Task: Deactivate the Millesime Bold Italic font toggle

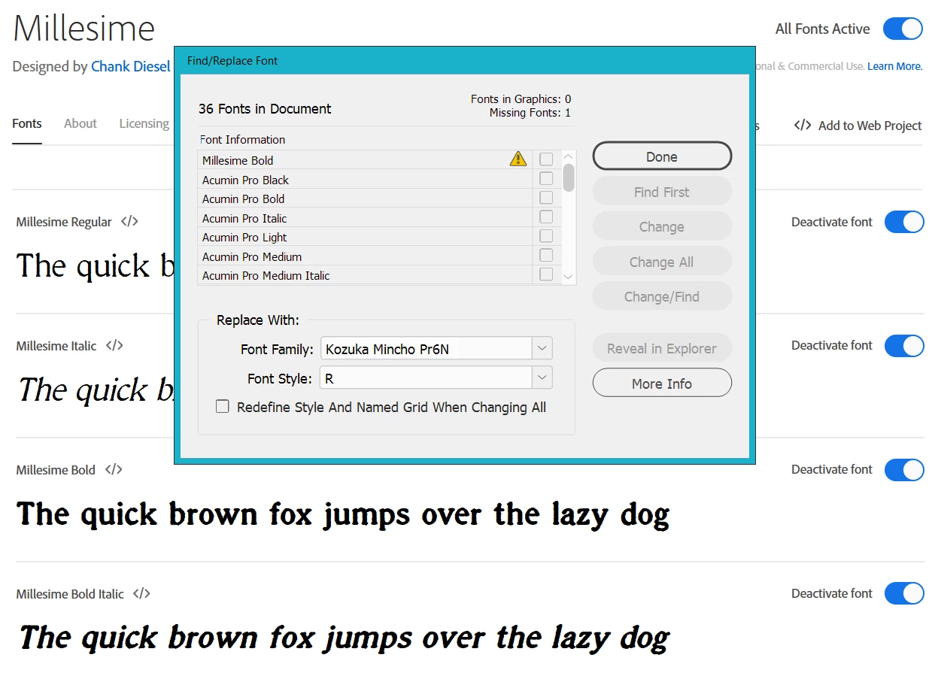Action: click(904, 593)
